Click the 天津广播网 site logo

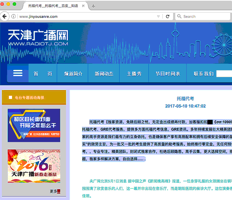click(x=38, y=38)
